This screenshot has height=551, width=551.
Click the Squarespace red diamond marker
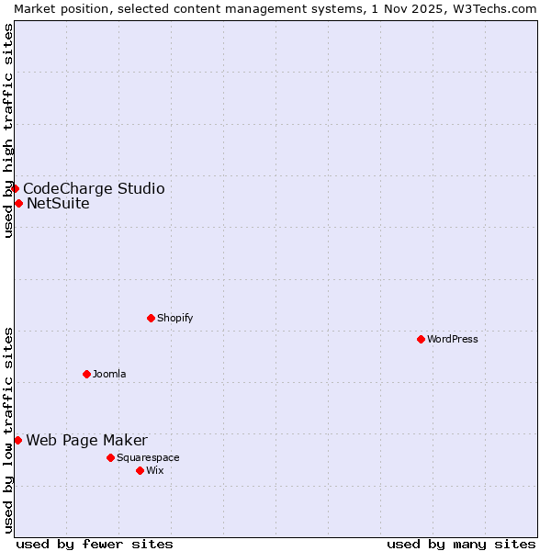110,457
